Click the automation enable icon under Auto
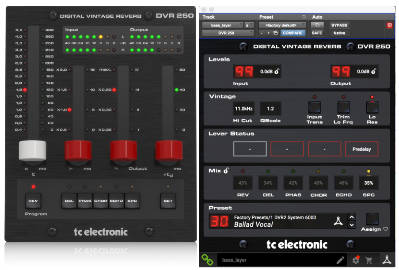The image size is (399, 270). [317, 25]
